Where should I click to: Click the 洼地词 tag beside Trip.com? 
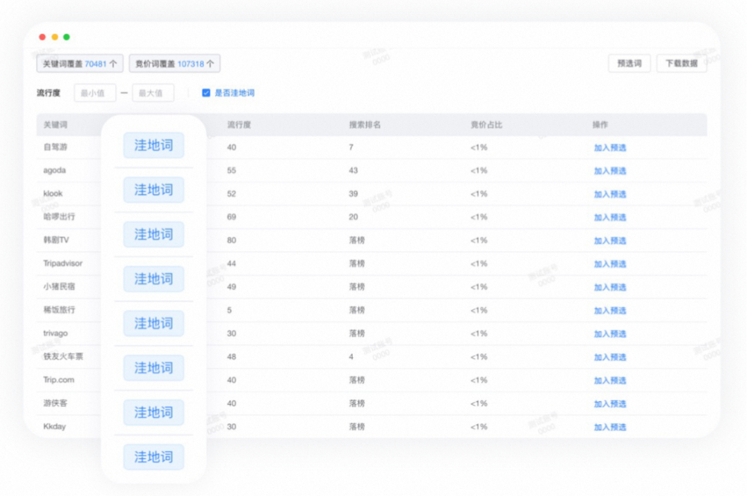[152, 367]
